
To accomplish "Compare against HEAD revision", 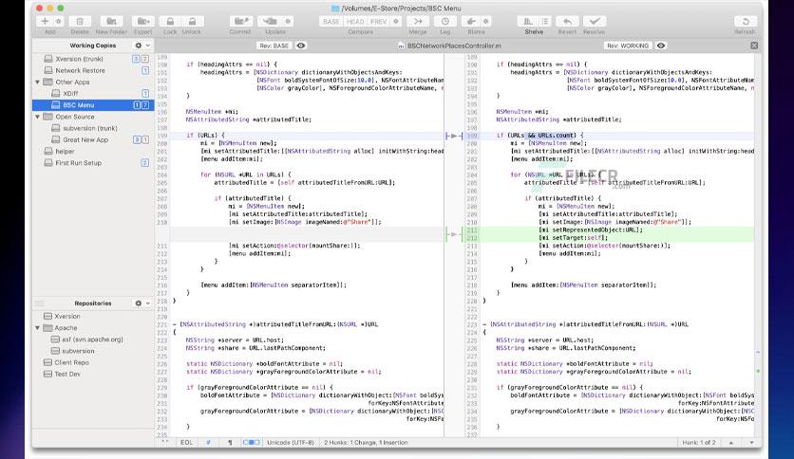I will 355,22.
